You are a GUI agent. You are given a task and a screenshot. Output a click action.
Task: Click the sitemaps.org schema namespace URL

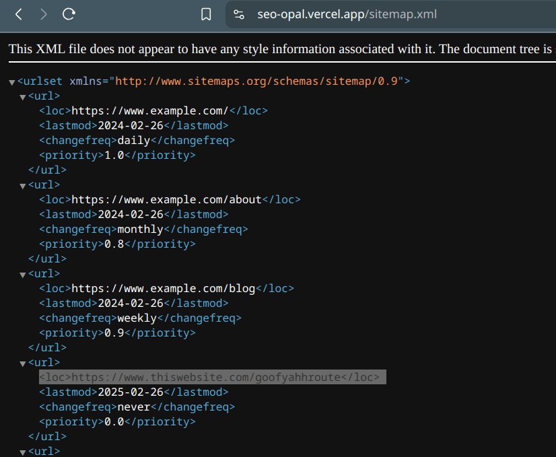pyautogui.click(x=258, y=81)
